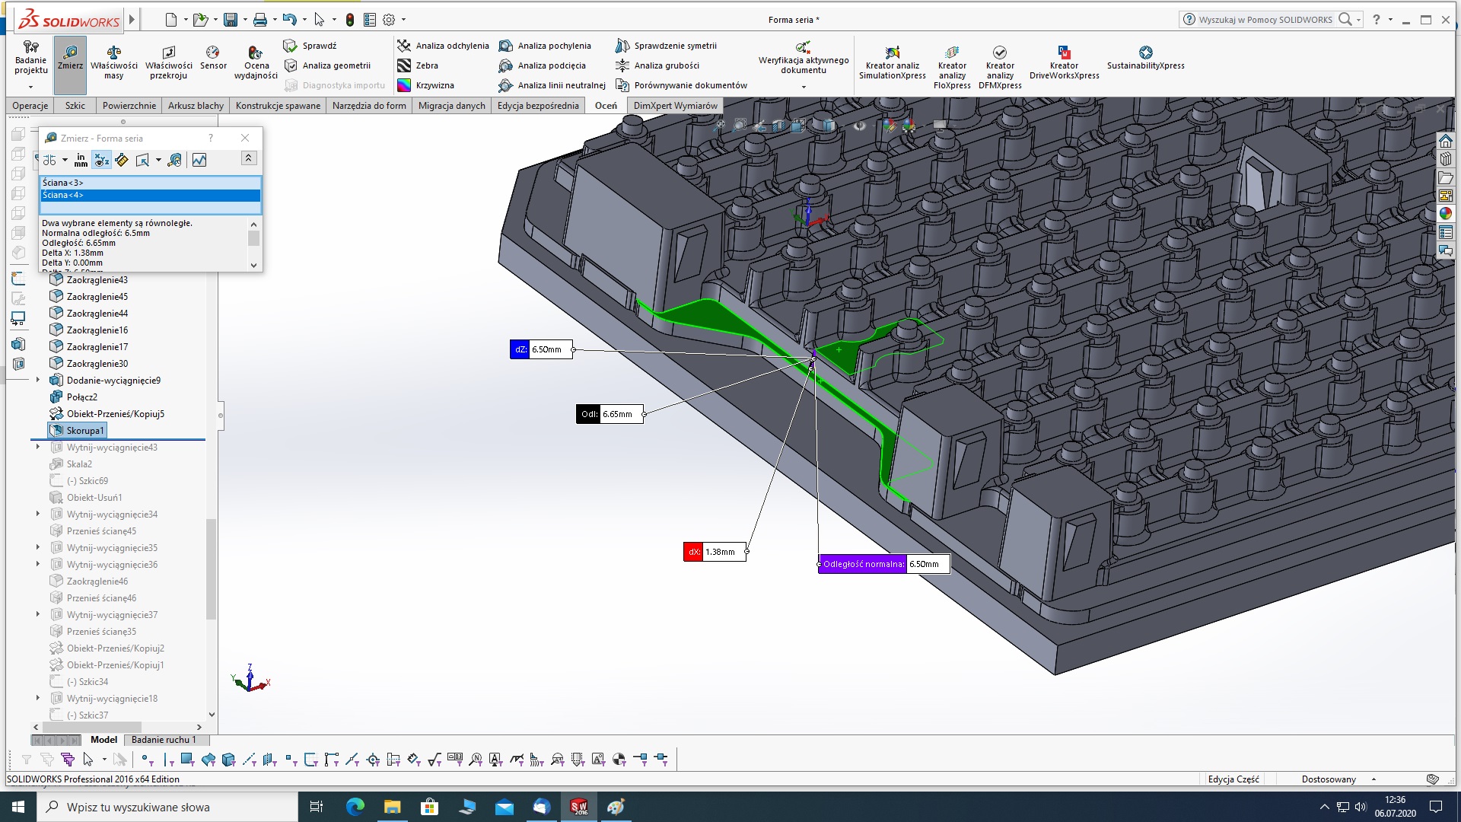Collapse the Zmierz dialog with double chevron
The height and width of the screenshot is (822, 1461).
point(249,158)
